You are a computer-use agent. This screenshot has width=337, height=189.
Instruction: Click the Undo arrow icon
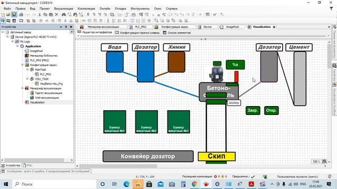point(28,15)
